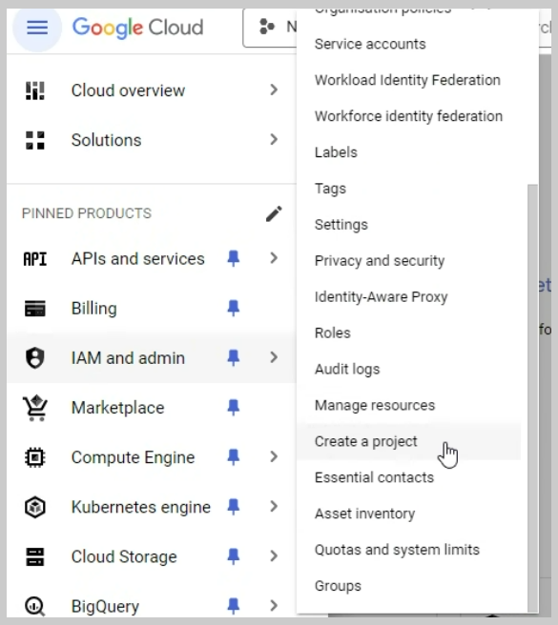Open Settings in the IAM submenu
The height and width of the screenshot is (625, 558).
click(x=341, y=225)
